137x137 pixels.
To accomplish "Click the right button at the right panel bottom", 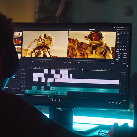I will coord(125,63).
